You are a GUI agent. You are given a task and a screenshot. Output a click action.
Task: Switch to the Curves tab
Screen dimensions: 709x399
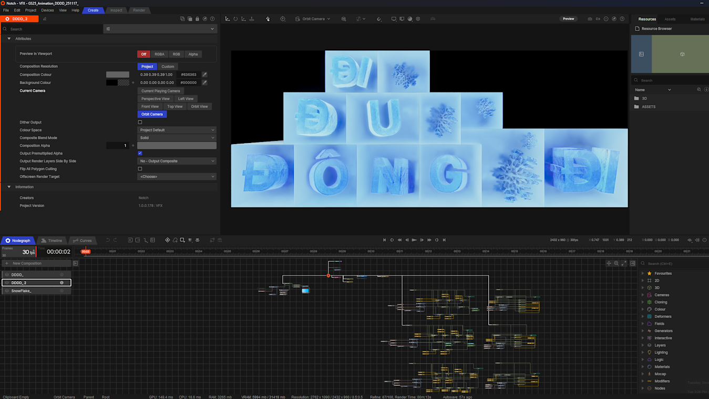(x=83, y=241)
